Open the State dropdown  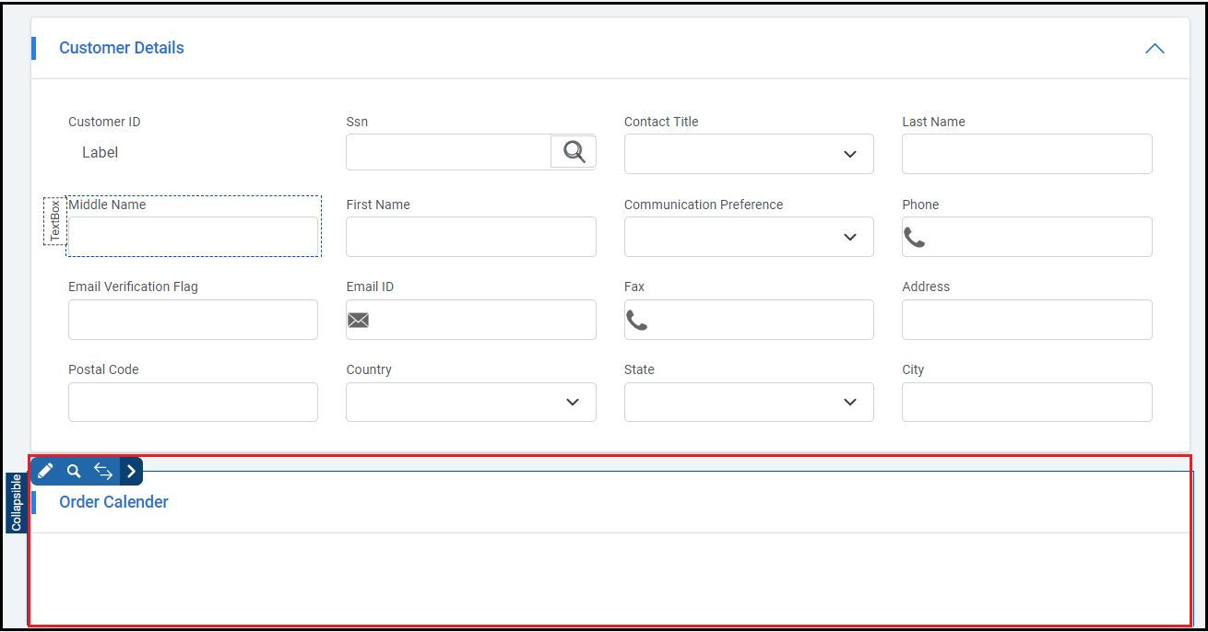[849, 402]
